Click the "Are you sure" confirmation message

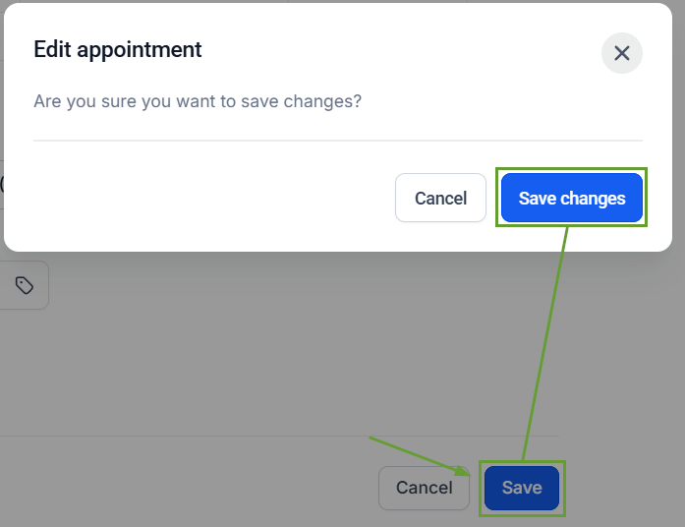pos(198,101)
